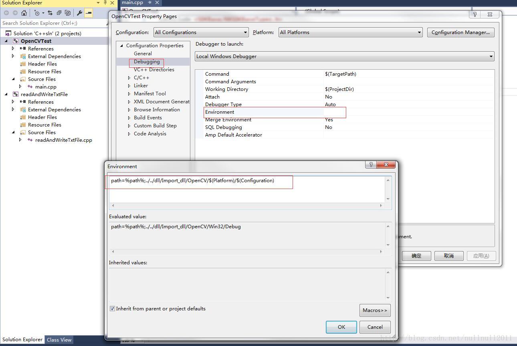Screen dimensions: 517x346
Task: Toggle the Preview Selected Items icon
Action: (x=89, y=13)
